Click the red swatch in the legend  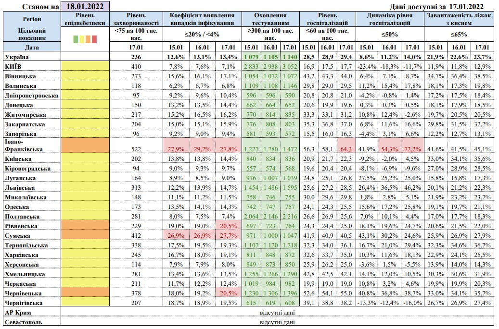94,39
